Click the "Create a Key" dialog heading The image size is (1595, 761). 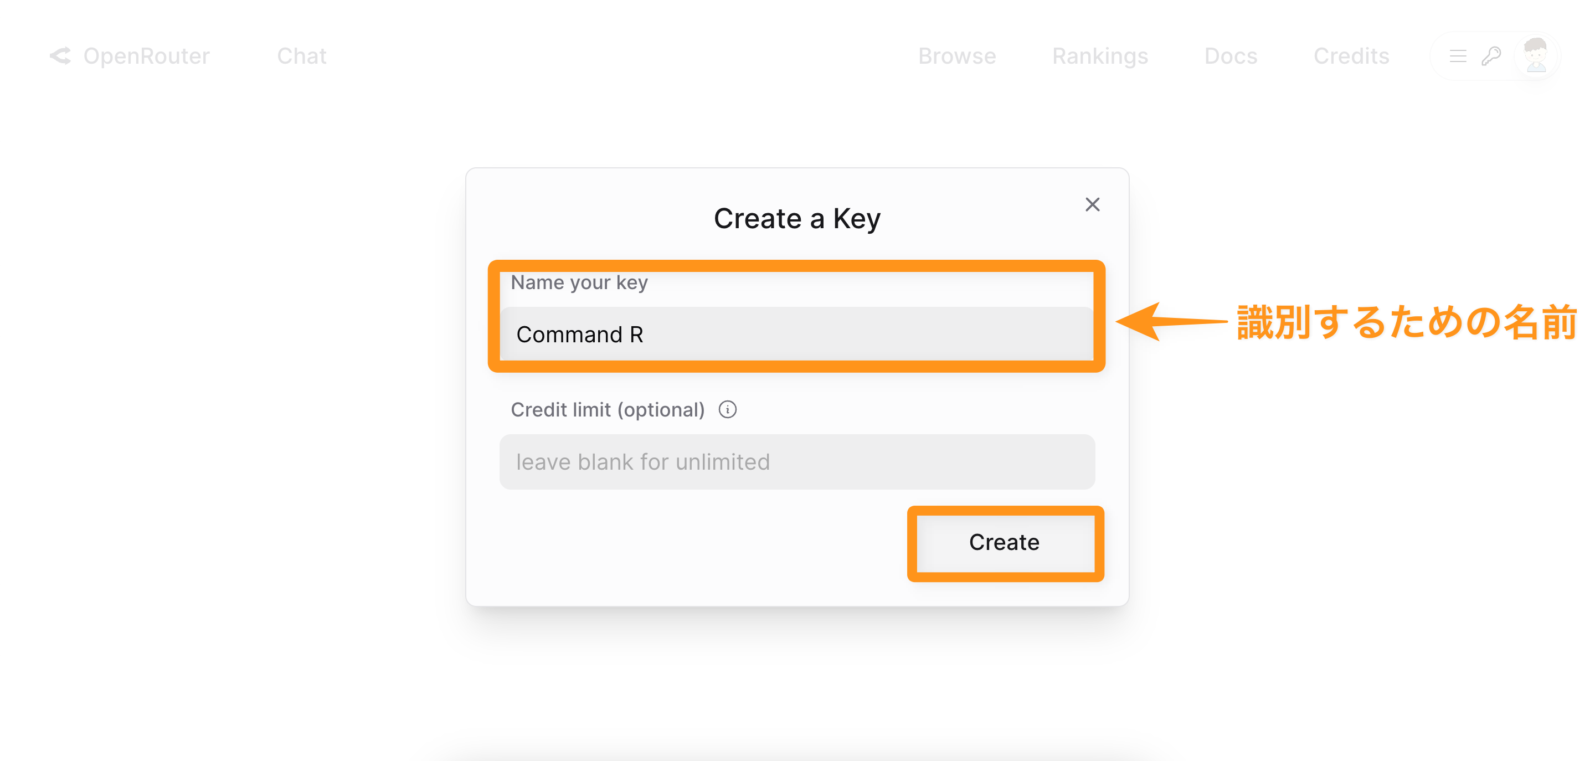(x=797, y=219)
